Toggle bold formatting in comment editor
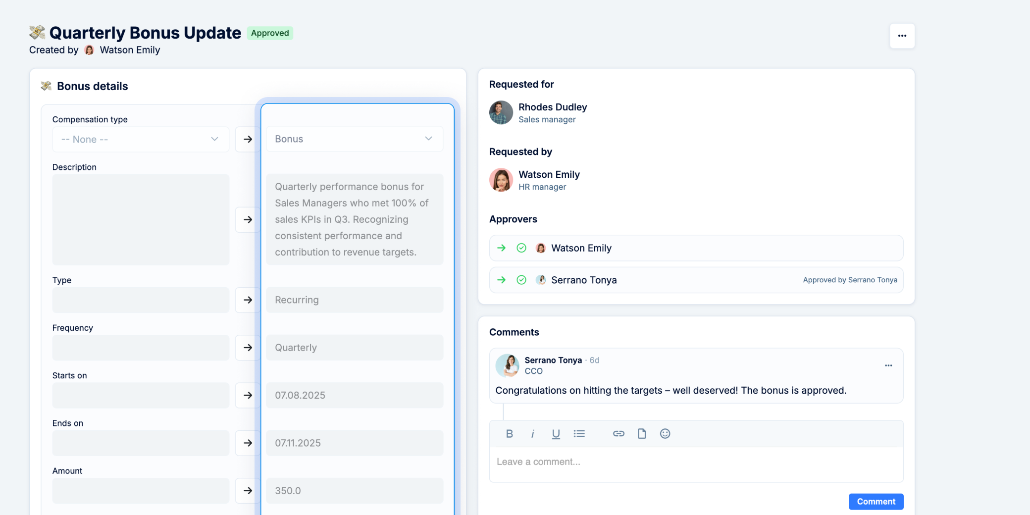This screenshot has height=515, width=1030. point(509,434)
